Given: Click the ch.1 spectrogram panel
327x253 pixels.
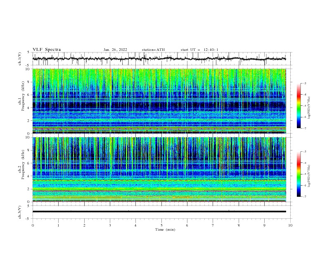Looking at the screenshot, I should coord(159,101).
